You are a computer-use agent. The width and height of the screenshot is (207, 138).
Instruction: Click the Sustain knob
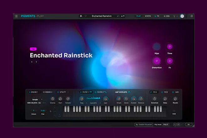pos(134,99)
